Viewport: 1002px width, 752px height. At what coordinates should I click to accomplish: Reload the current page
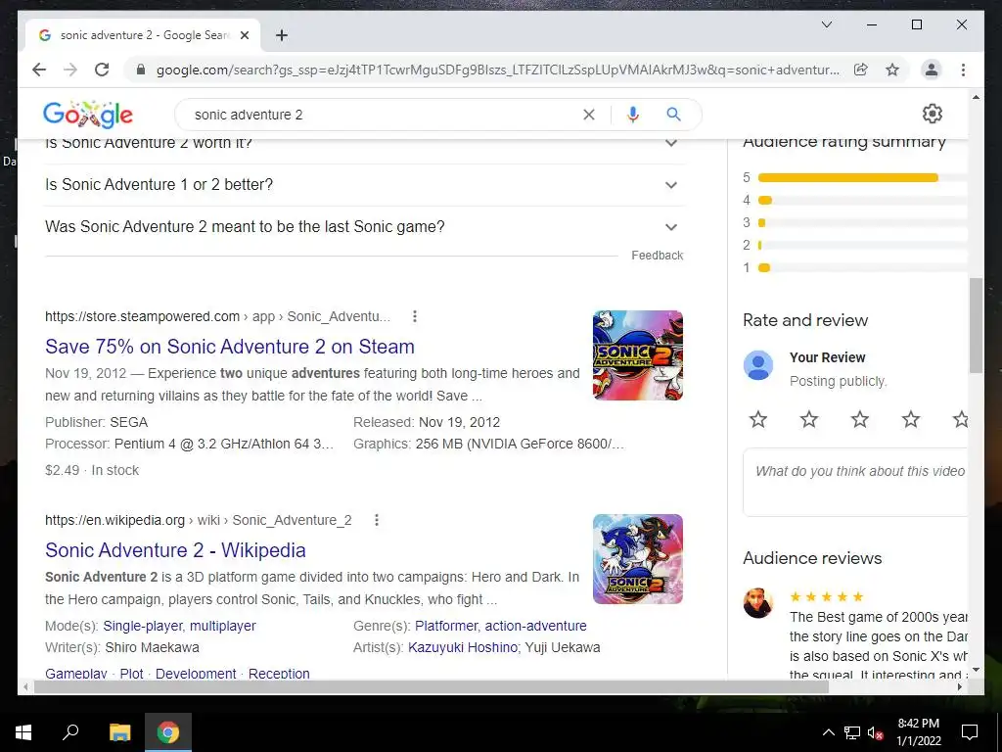102,70
